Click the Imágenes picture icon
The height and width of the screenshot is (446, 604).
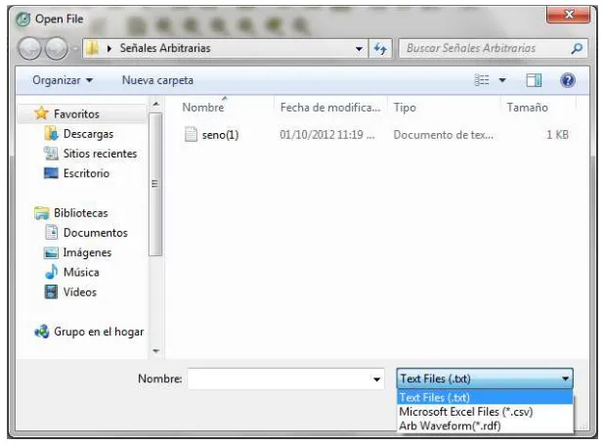[x=51, y=252]
